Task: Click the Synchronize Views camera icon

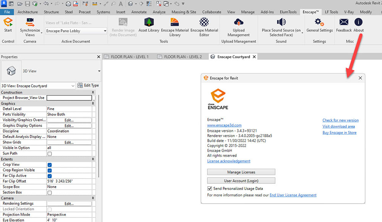Action: (x=30, y=22)
